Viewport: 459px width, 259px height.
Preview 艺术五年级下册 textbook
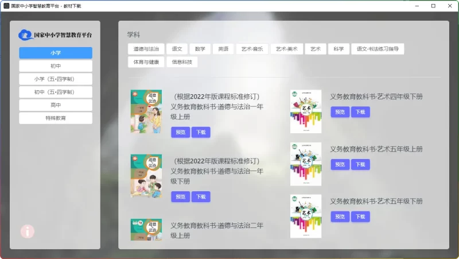340,217
